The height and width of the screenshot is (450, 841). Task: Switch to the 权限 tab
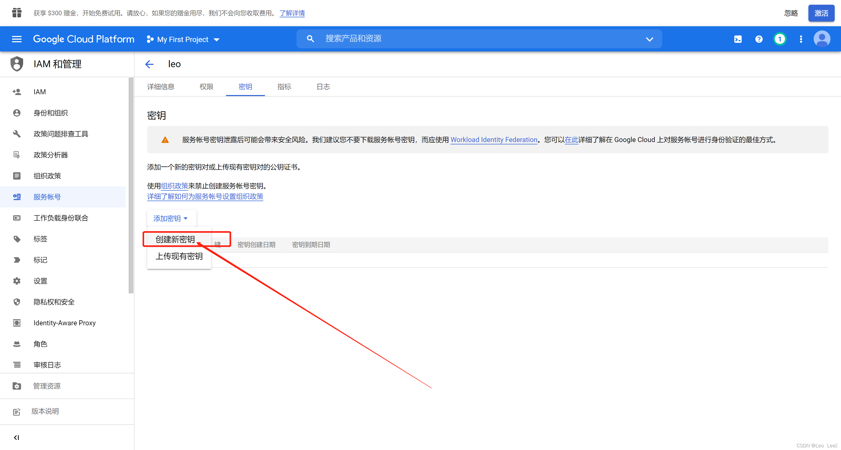(206, 87)
